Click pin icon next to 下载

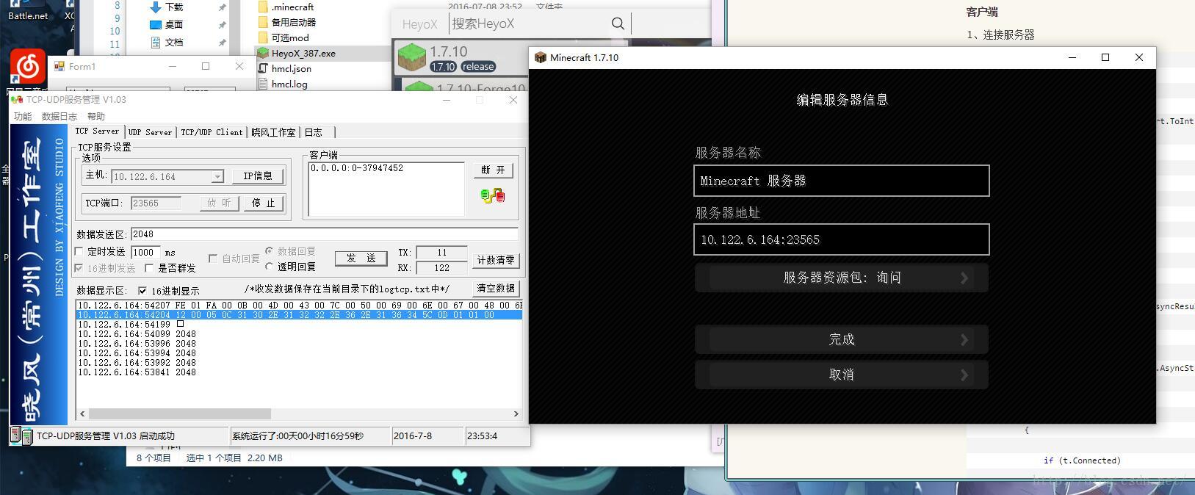[x=223, y=7]
